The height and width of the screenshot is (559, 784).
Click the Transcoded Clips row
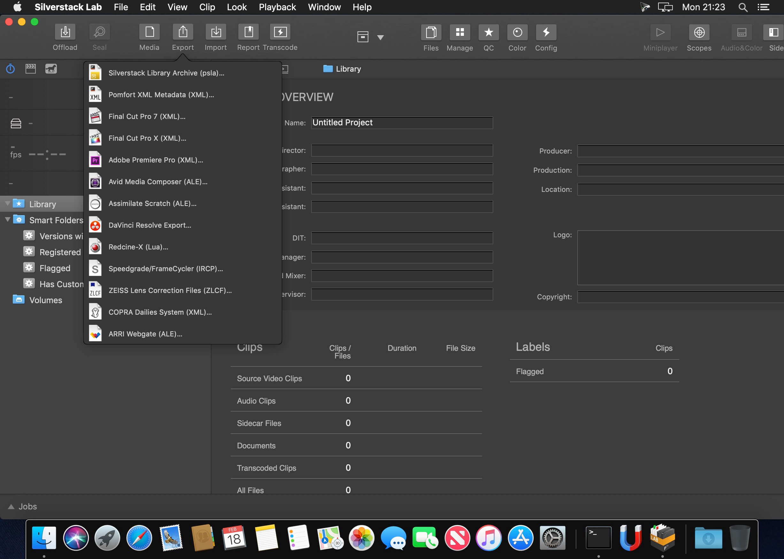(356, 468)
